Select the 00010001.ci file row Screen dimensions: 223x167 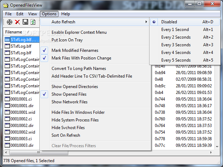pos(21,99)
